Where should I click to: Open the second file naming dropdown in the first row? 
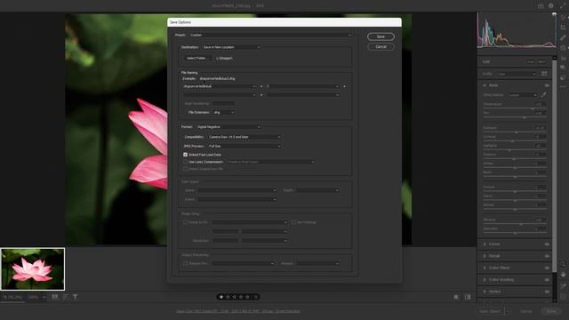[x=303, y=86]
